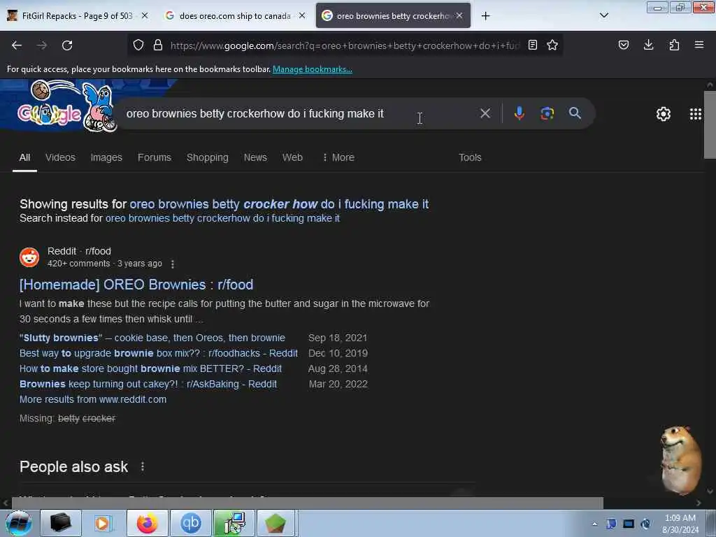
Task: Switch to the 'does oreo.com ship to canada' tab
Action: coord(235,16)
